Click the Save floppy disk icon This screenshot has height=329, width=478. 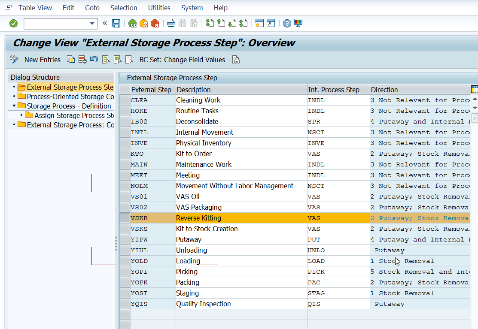tap(116, 24)
